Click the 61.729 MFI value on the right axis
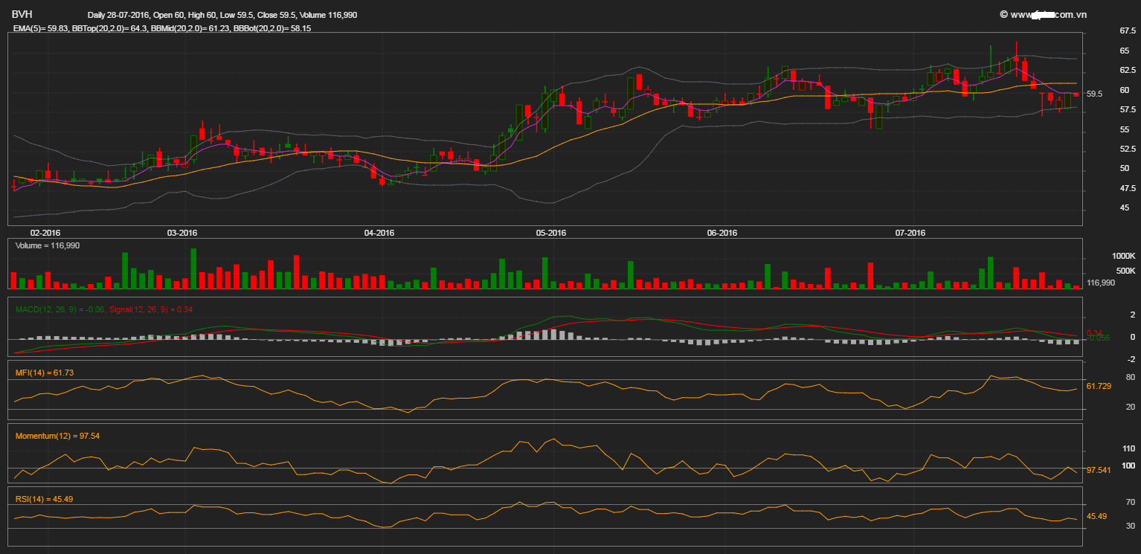The image size is (1141, 554). coord(1099,387)
